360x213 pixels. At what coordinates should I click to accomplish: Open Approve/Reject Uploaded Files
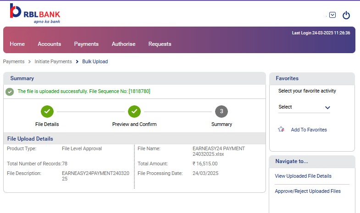[308, 191]
